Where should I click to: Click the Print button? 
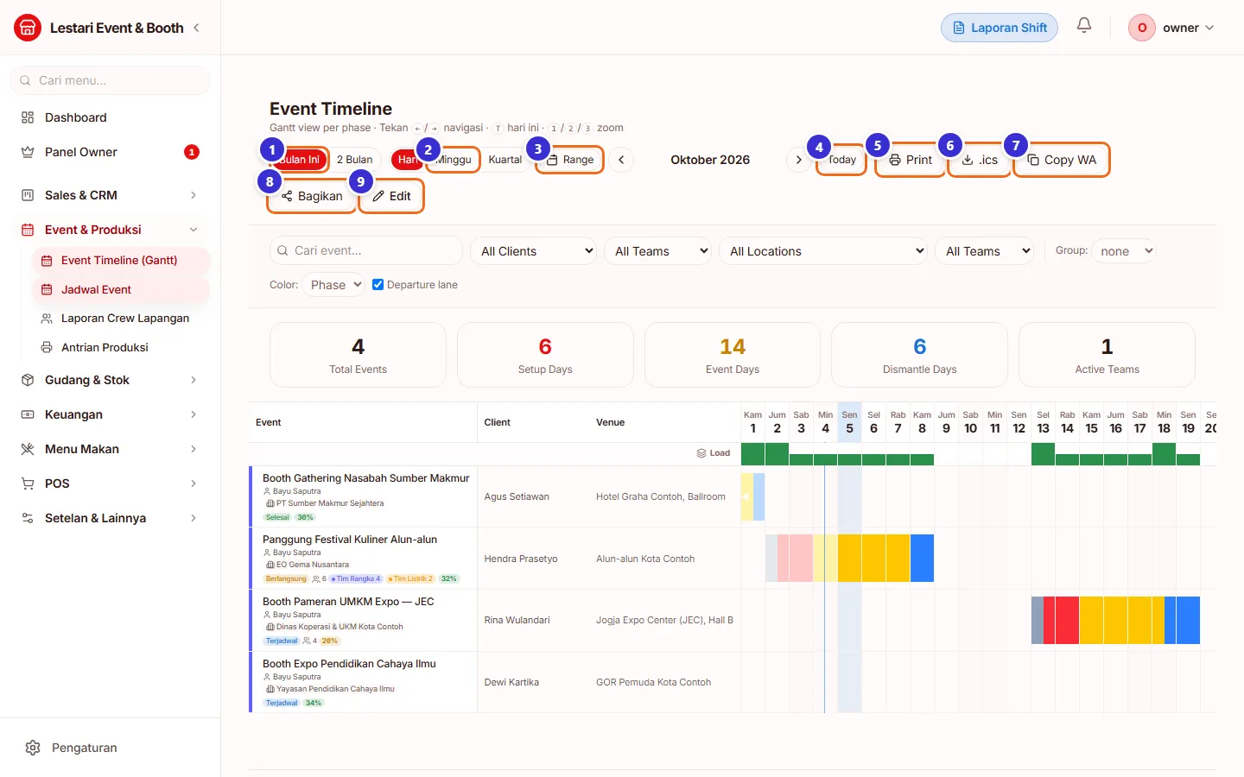click(x=911, y=160)
